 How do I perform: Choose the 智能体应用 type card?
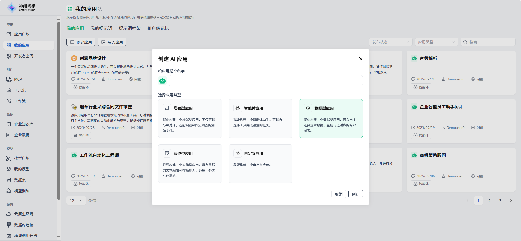260,118
